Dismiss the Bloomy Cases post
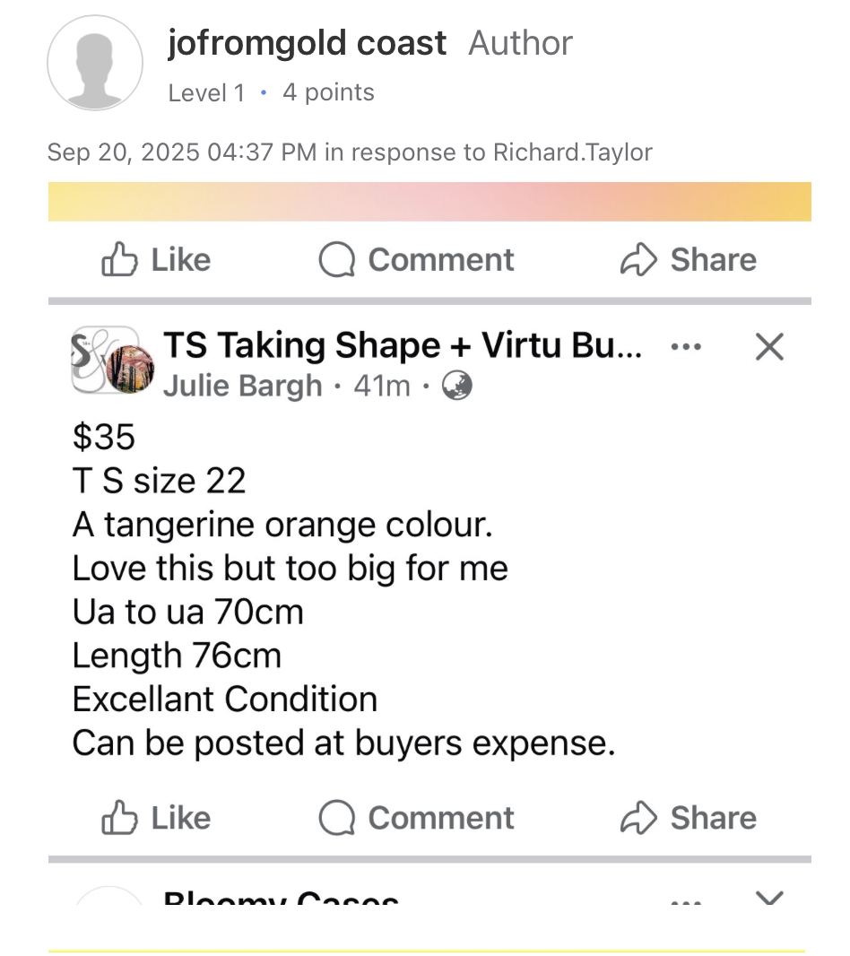 [x=769, y=898]
